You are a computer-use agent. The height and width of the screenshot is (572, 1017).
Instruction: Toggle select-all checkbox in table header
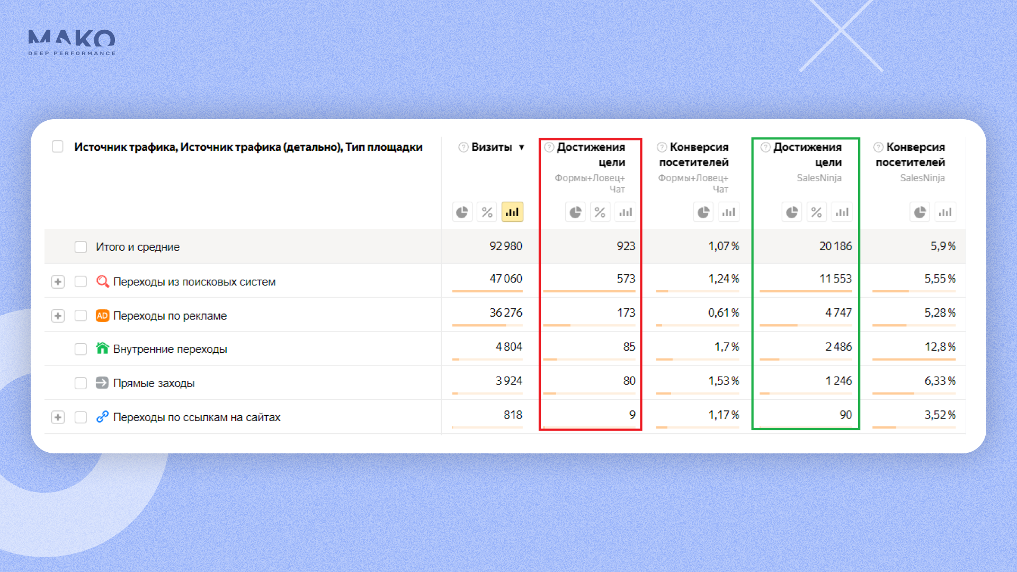click(x=58, y=147)
